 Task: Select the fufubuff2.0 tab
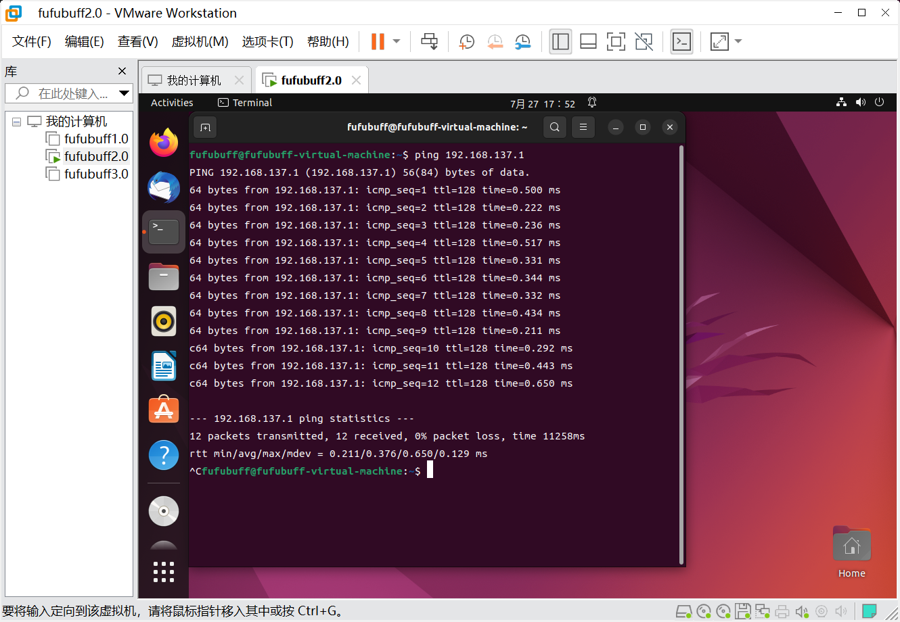pos(311,80)
